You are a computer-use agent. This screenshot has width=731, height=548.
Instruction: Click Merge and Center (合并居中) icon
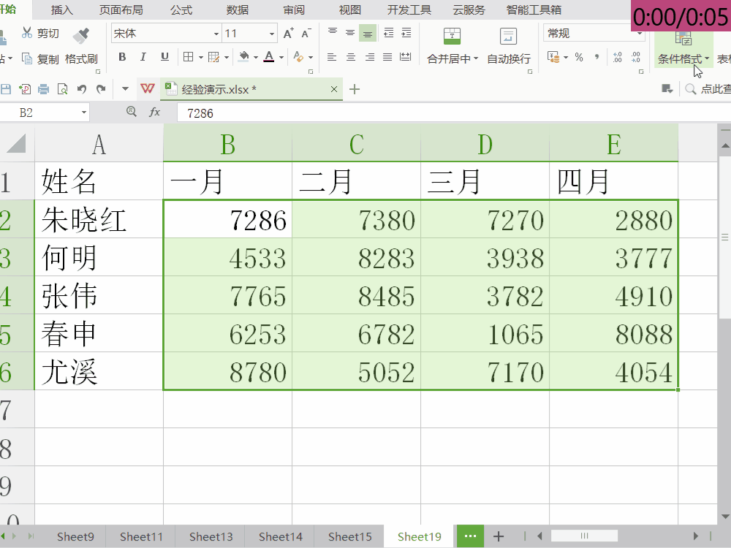pyautogui.click(x=452, y=36)
